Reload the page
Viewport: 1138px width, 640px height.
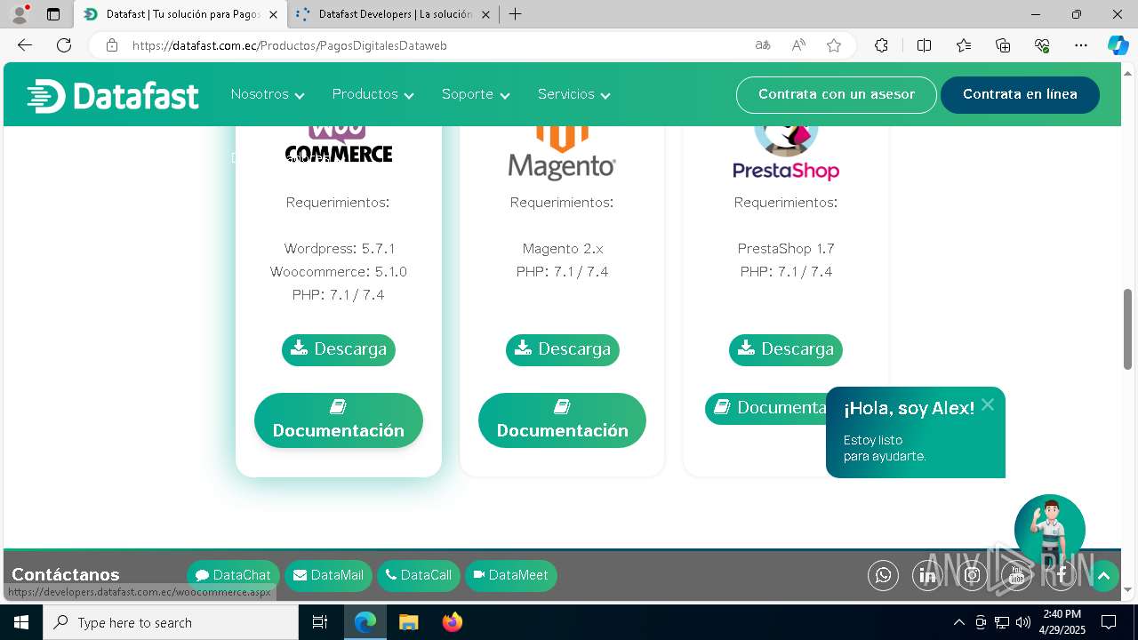(x=64, y=45)
